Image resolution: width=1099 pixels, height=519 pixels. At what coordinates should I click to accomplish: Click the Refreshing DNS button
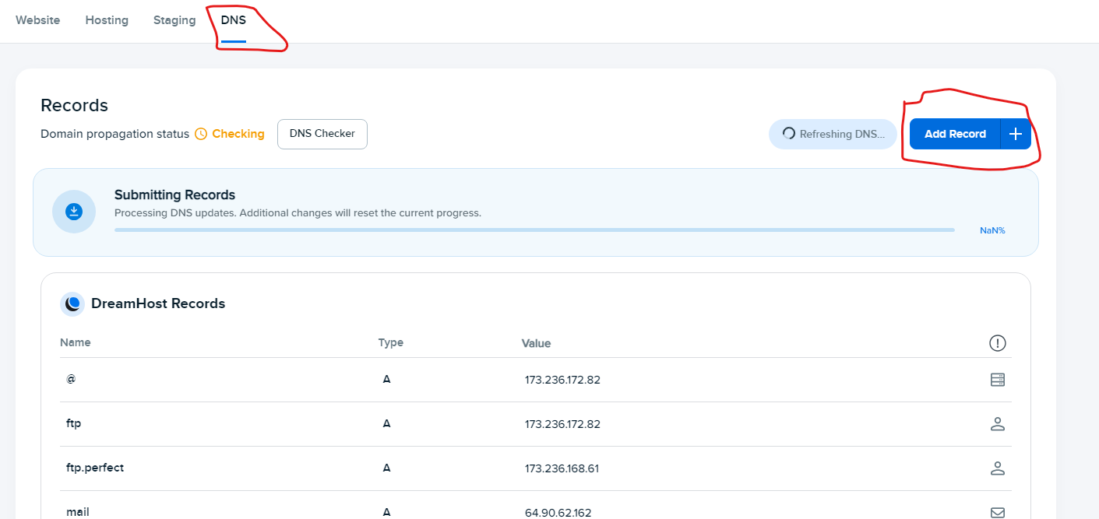click(x=833, y=134)
